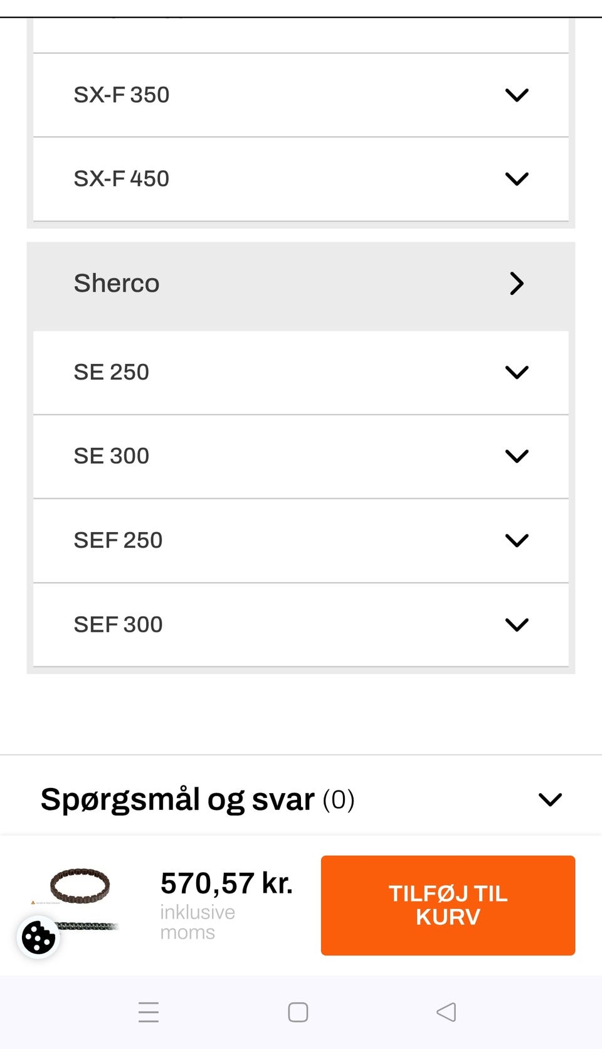Screen dimensions: 602x1049
Task: Expand the SEF 250 chevron
Action: (x=517, y=540)
